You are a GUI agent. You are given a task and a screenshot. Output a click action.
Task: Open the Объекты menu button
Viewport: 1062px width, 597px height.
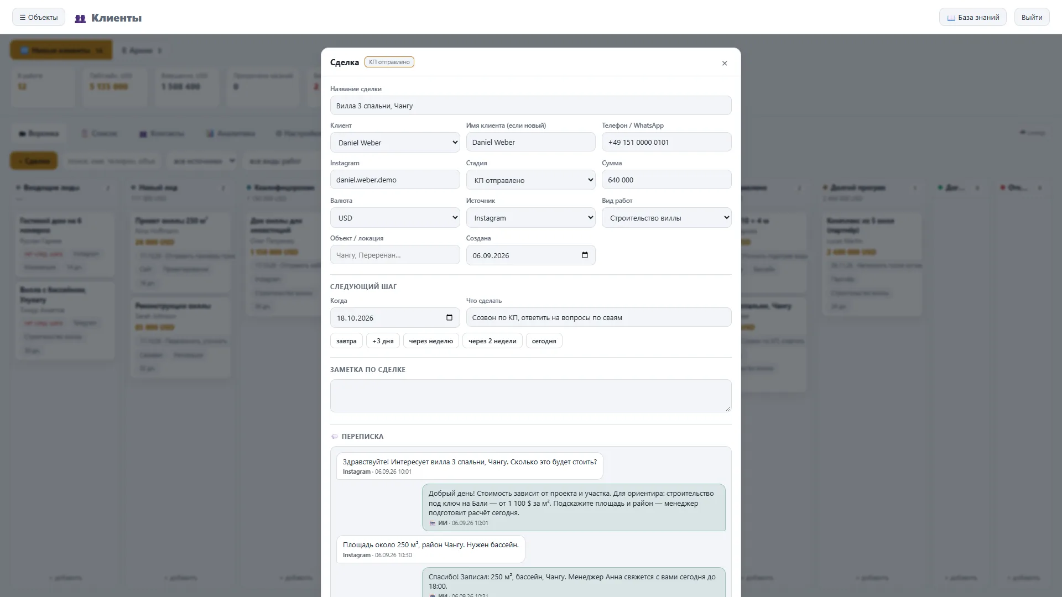[x=39, y=17]
